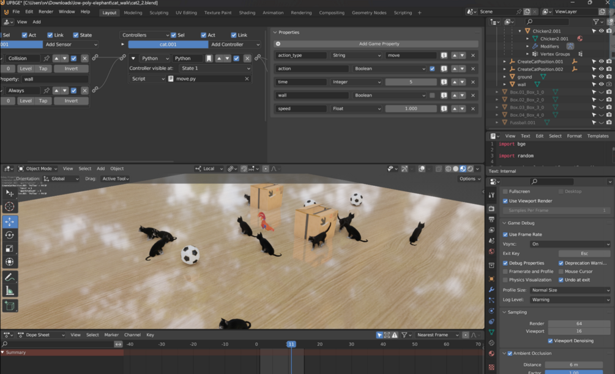Open Controller visible at State 1 dropdown

215,68
